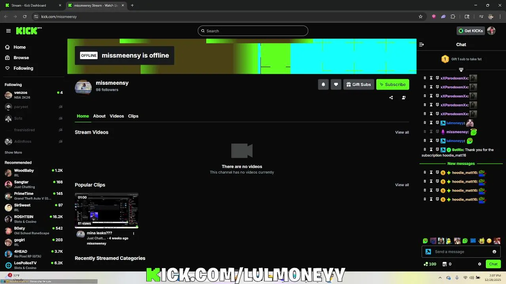Click the media control icon in Chrome toolbar
The width and height of the screenshot is (506, 284).
coord(481,17)
